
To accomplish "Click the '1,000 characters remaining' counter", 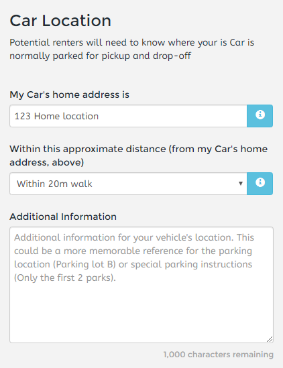I will [x=219, y=355].
